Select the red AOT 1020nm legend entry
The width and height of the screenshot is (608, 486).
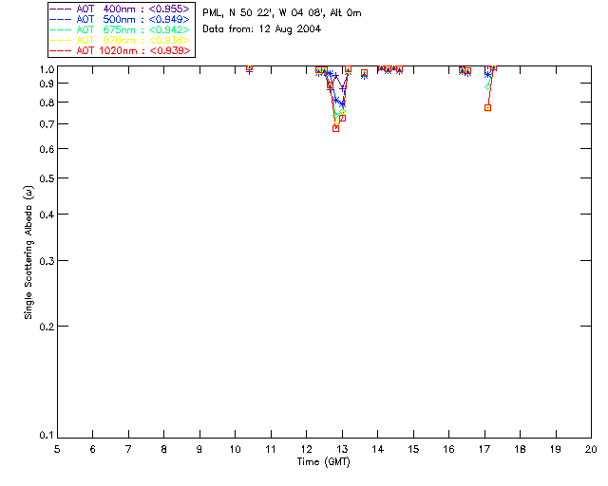[x=120, y=50]
